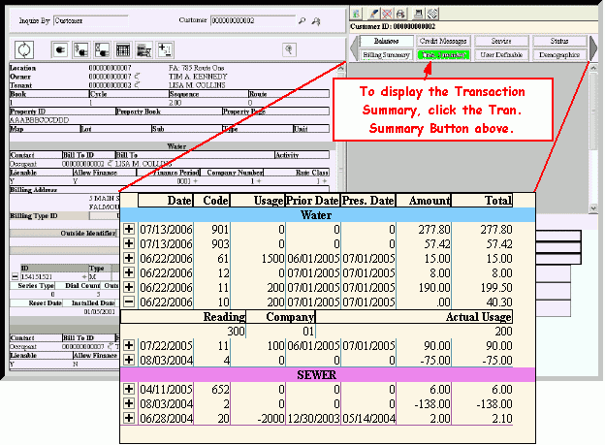Click the link icon next to Tenant ID
The image size is (605, 445).
point(137,85)
